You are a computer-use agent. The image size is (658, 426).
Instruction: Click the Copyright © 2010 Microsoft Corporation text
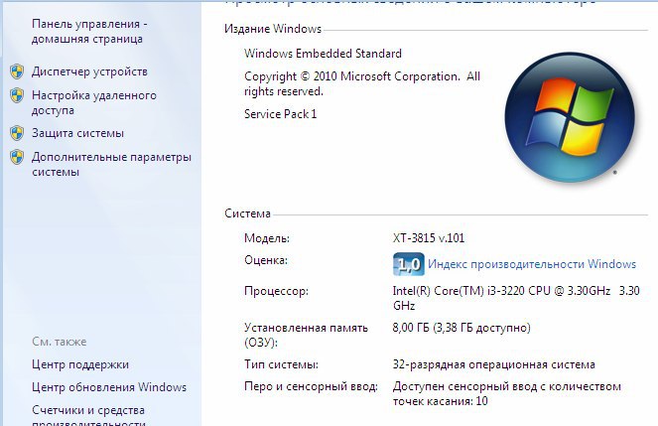[362, 84]
